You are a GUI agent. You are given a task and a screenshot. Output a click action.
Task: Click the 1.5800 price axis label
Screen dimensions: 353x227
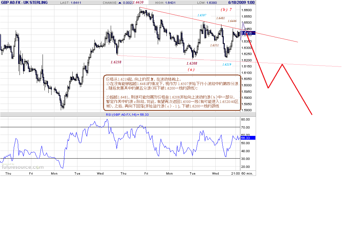pos(246,110)
